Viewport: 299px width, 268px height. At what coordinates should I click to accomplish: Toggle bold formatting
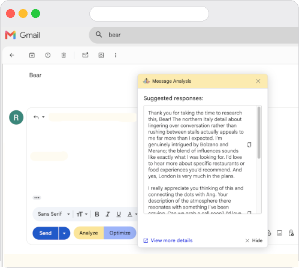(97, 214)
